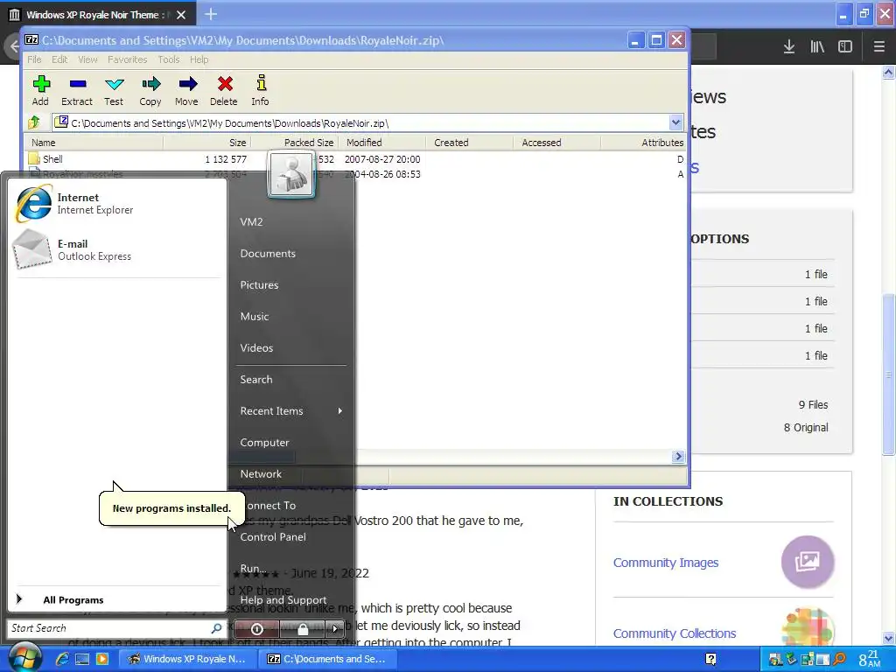Click the lock button in Start menu
896x672 pixels.
coord(303,629)
